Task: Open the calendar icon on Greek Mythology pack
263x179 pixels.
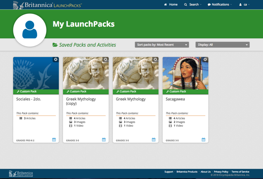Action: point(153,139)
